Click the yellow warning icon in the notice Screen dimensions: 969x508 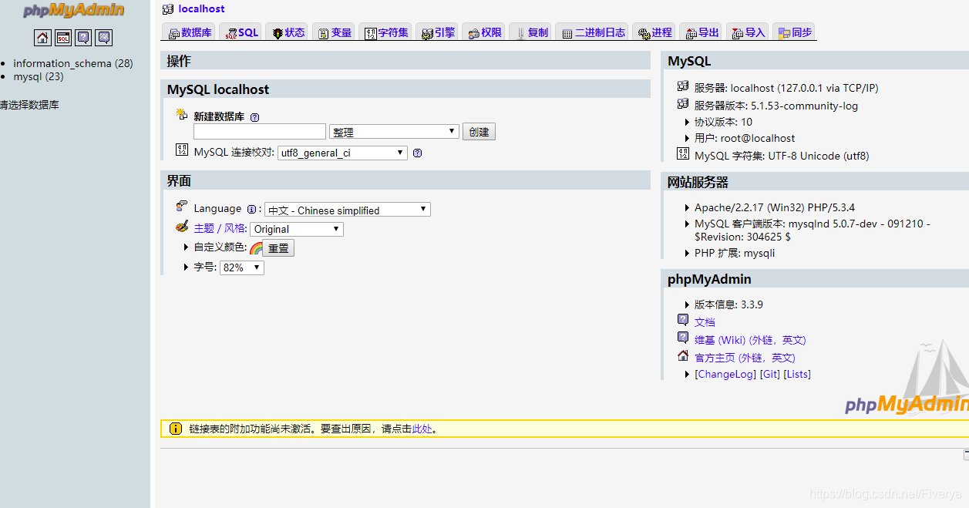pyautogui.click(x=176, y=429)
